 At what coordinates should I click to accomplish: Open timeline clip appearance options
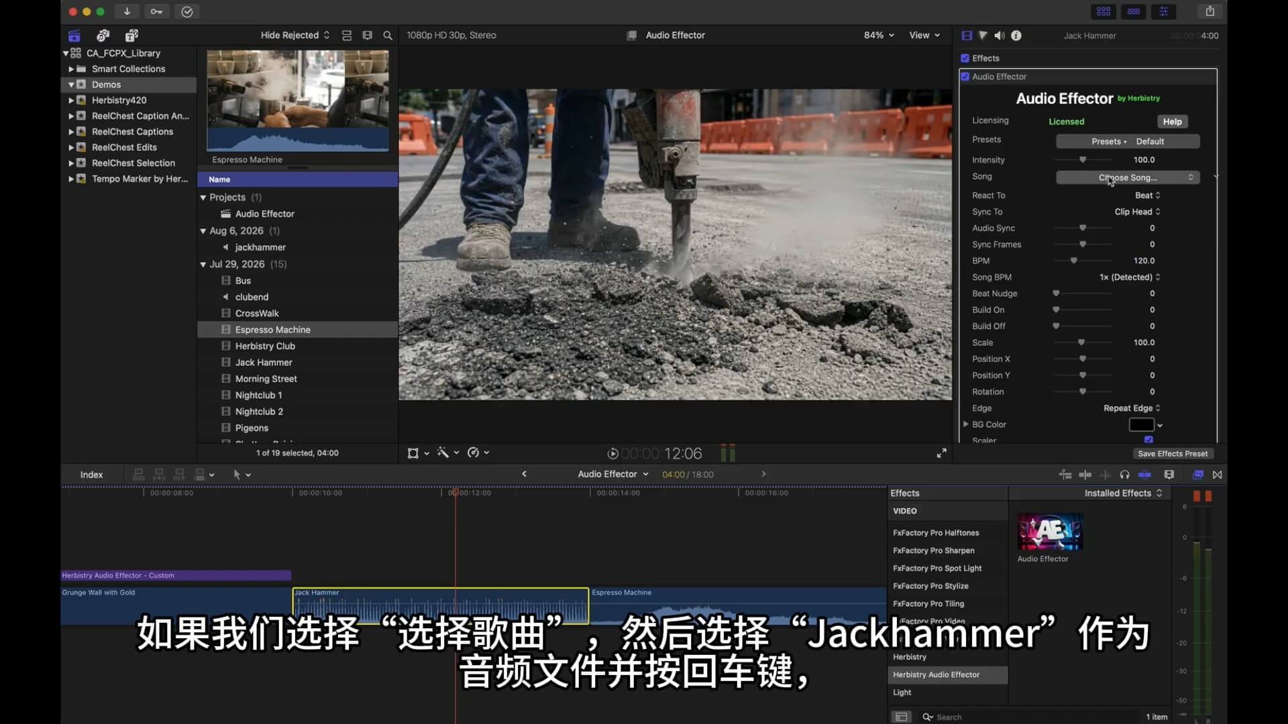click(1169, 475)
